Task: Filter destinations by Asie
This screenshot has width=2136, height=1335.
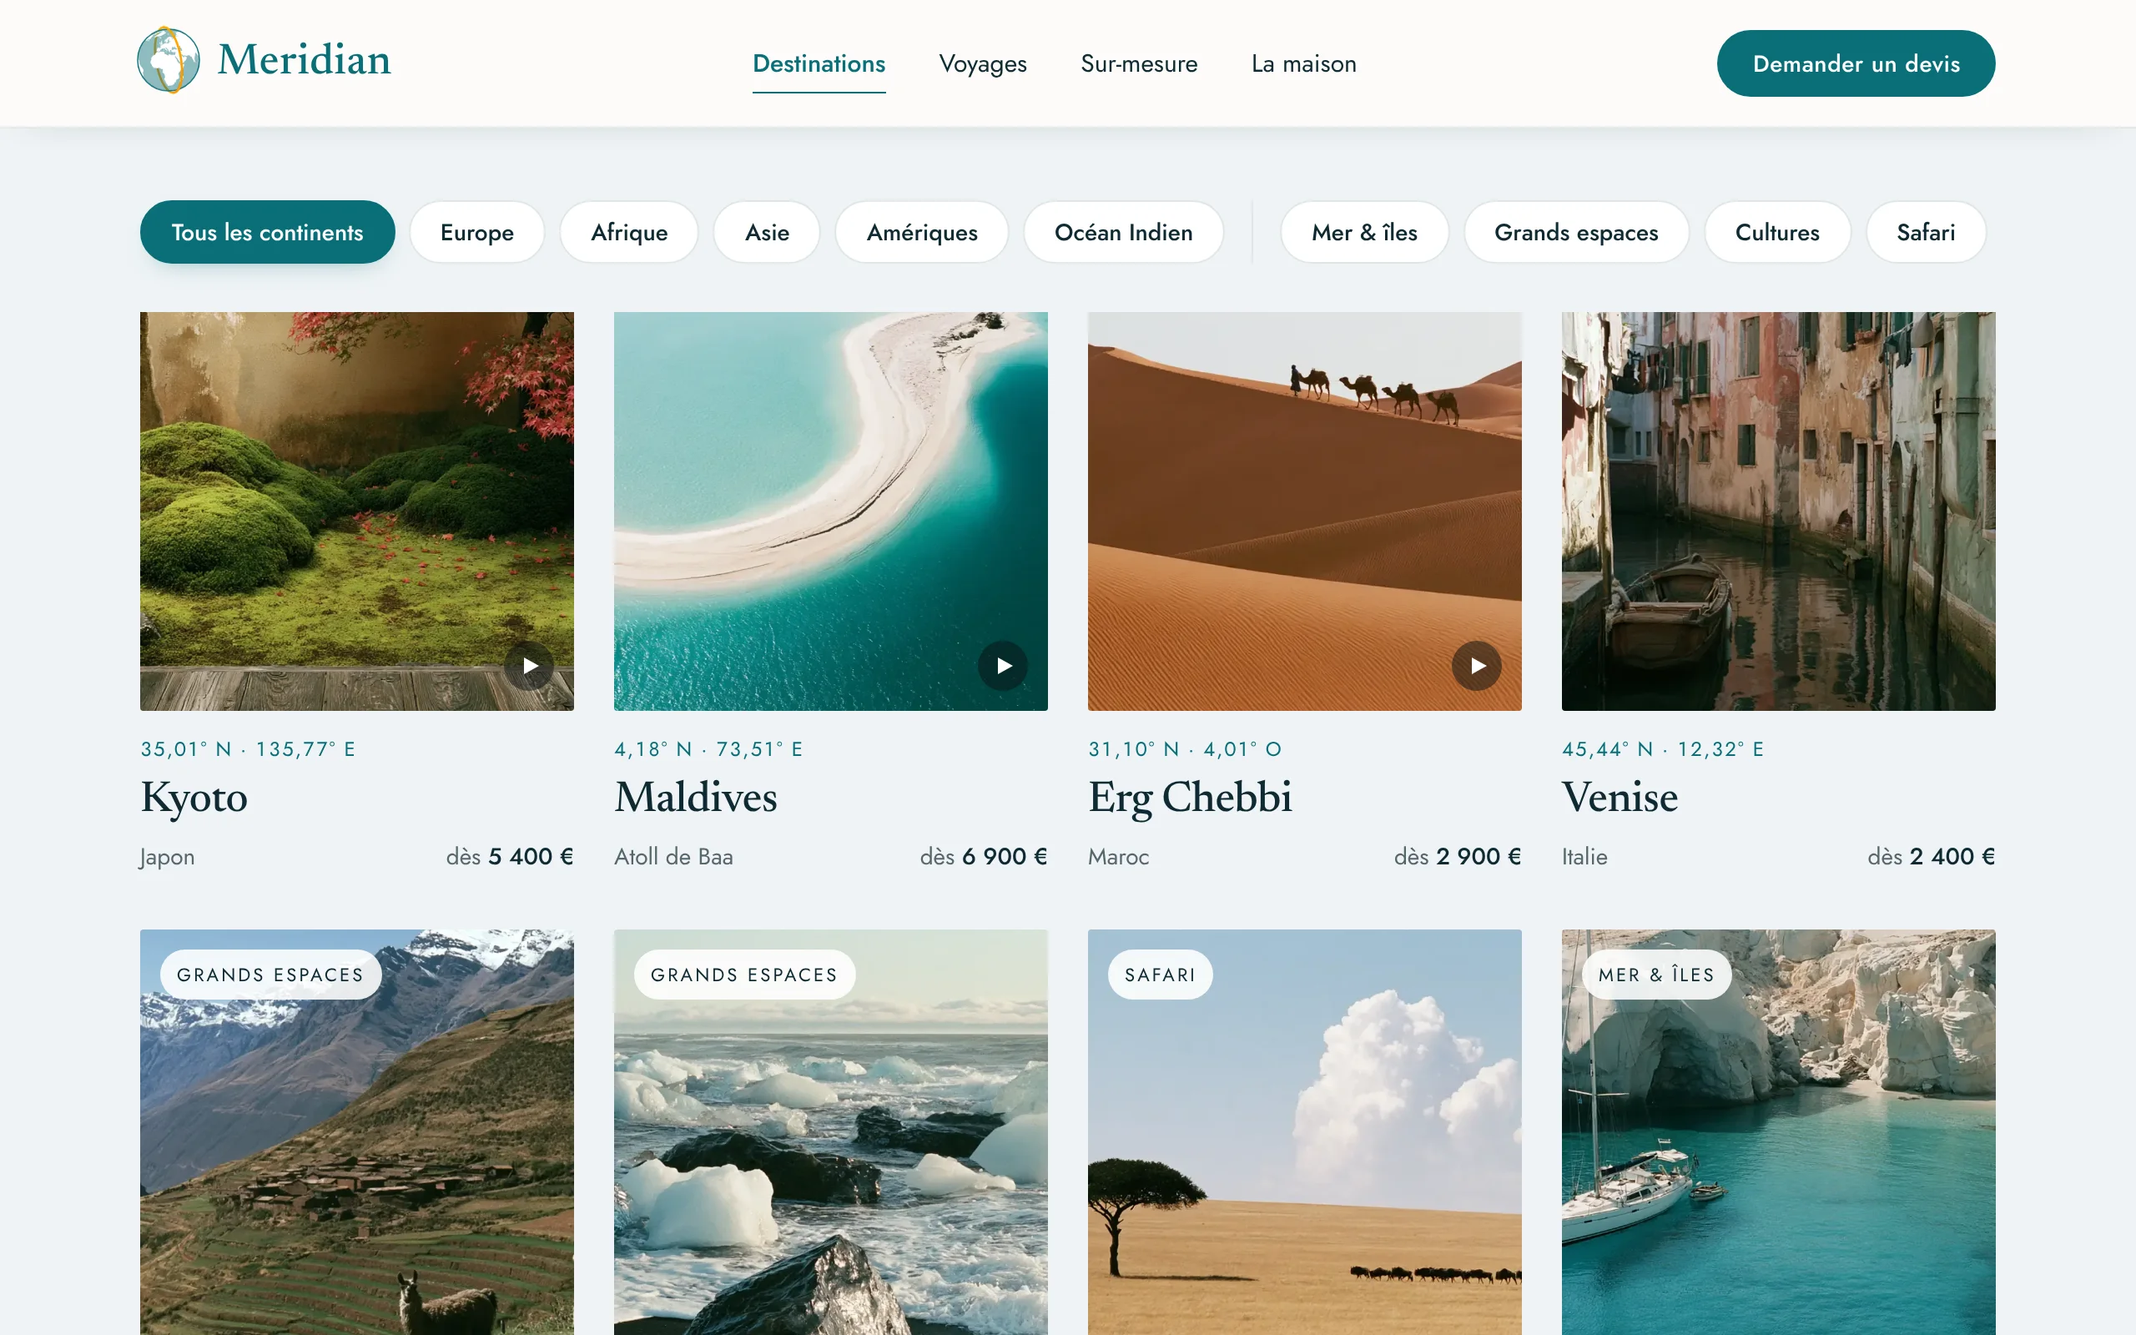Action: [x=767, y=232]
